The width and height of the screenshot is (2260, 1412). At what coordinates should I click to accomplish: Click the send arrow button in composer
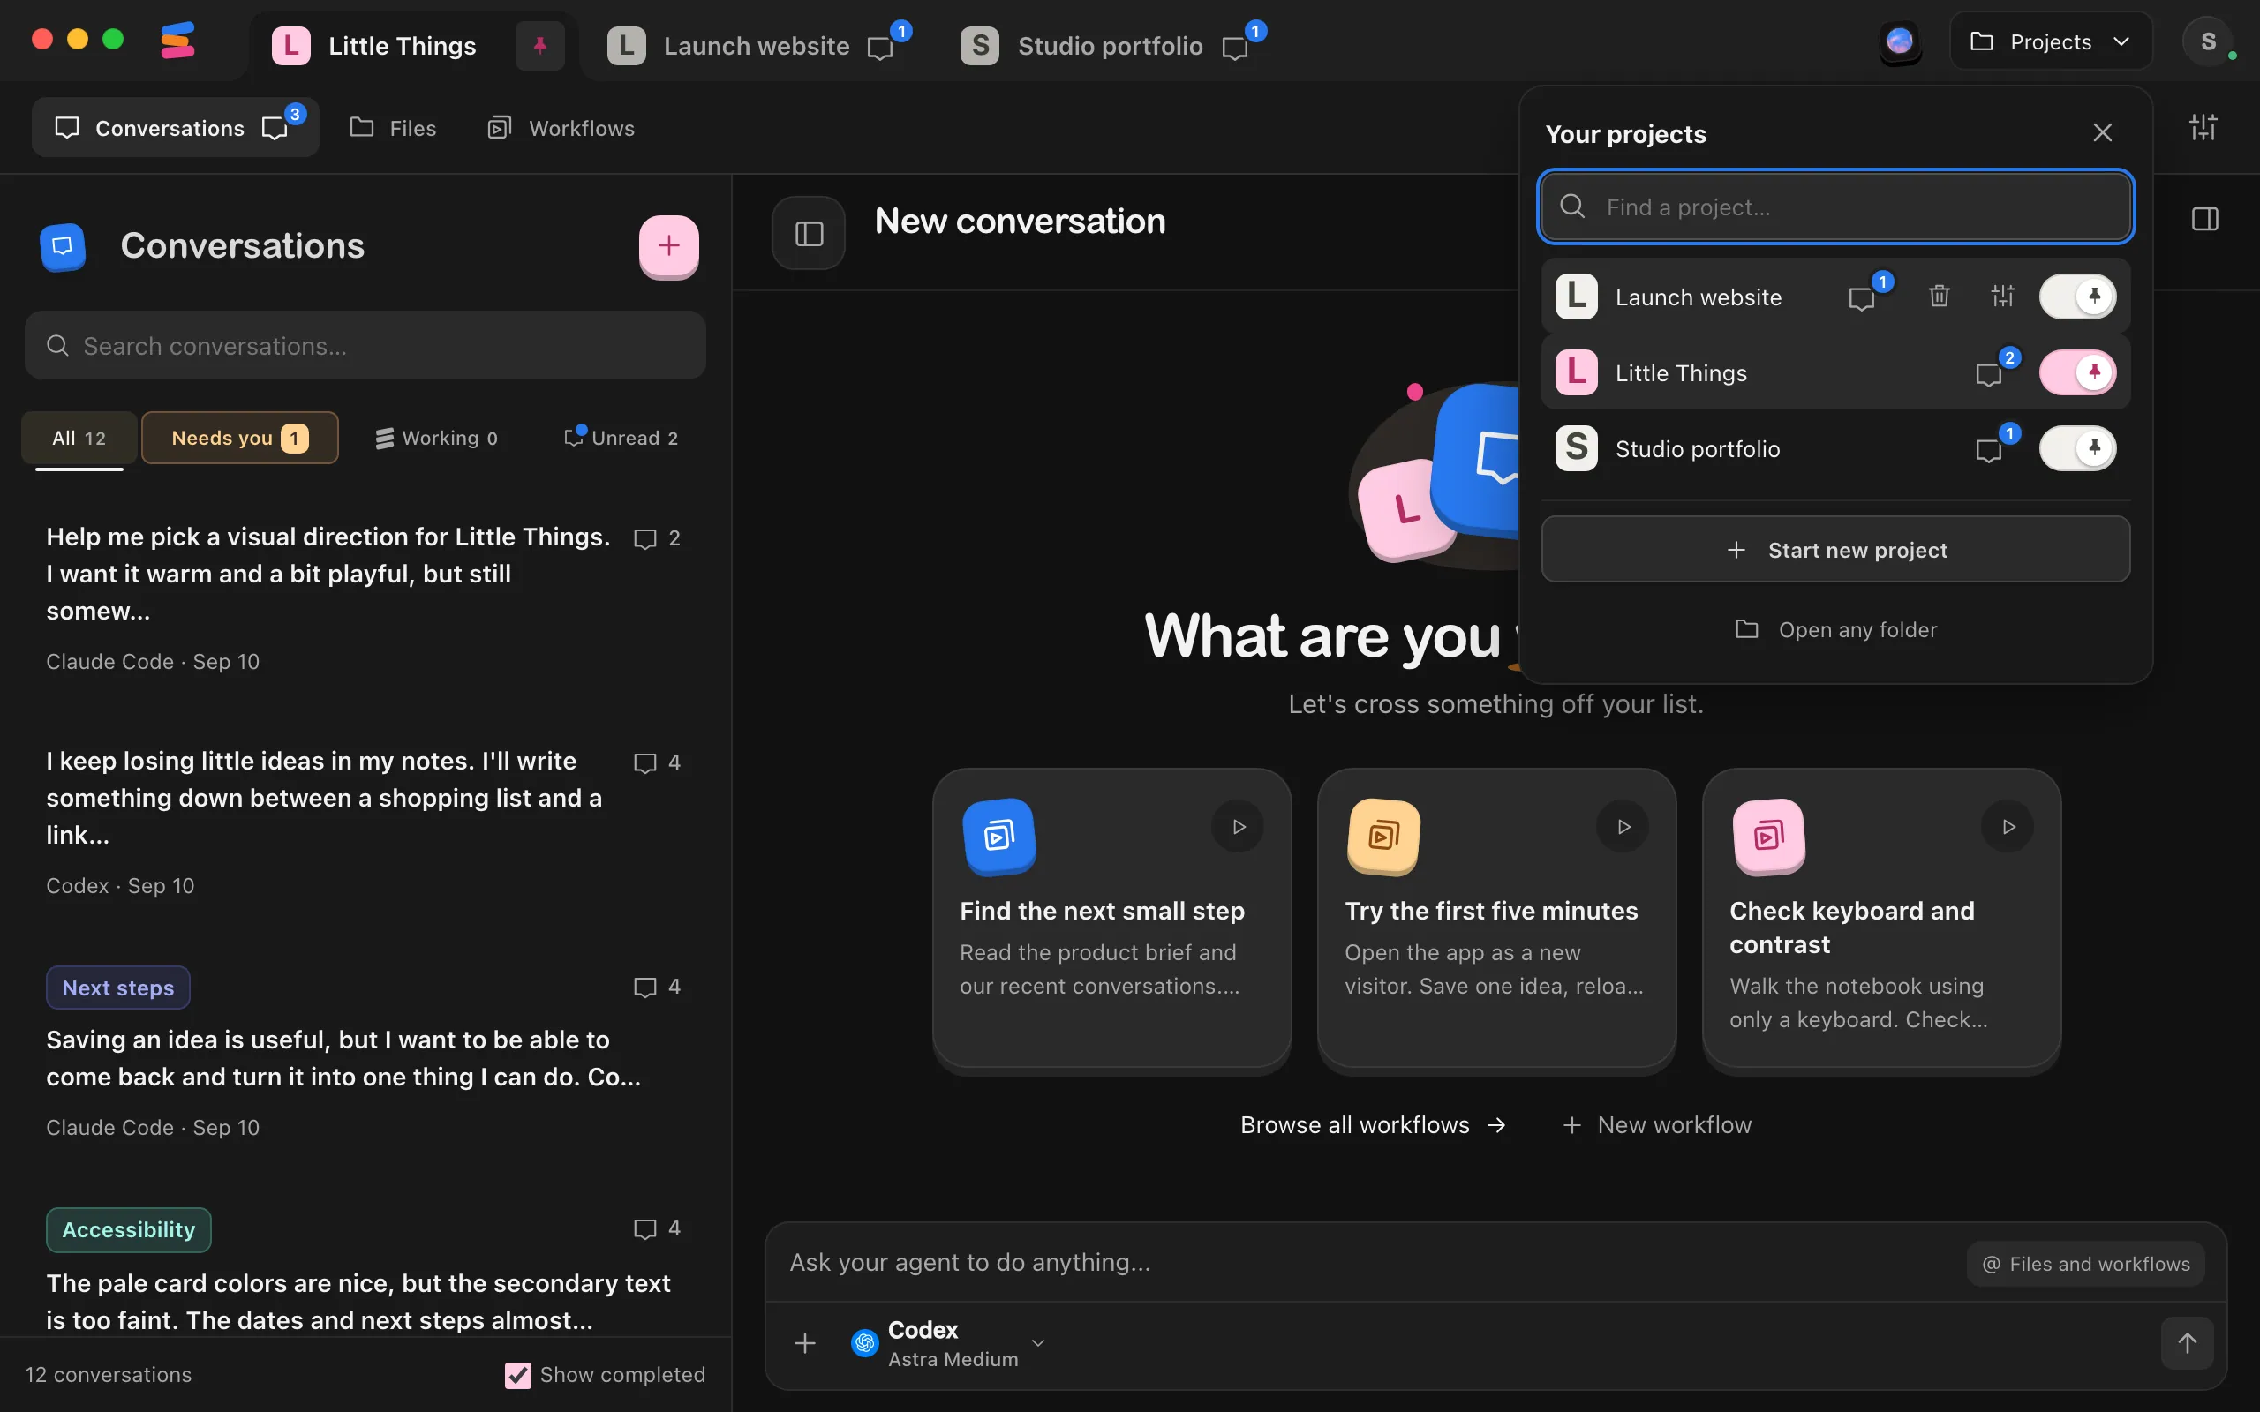point(2187,1343)
